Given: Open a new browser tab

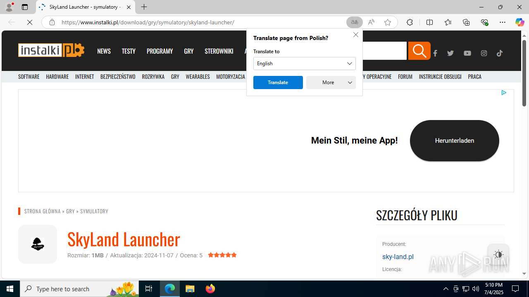Looking at the screenshot, I should click(144, 7).
